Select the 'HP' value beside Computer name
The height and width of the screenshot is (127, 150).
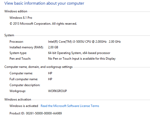(50, 73)
